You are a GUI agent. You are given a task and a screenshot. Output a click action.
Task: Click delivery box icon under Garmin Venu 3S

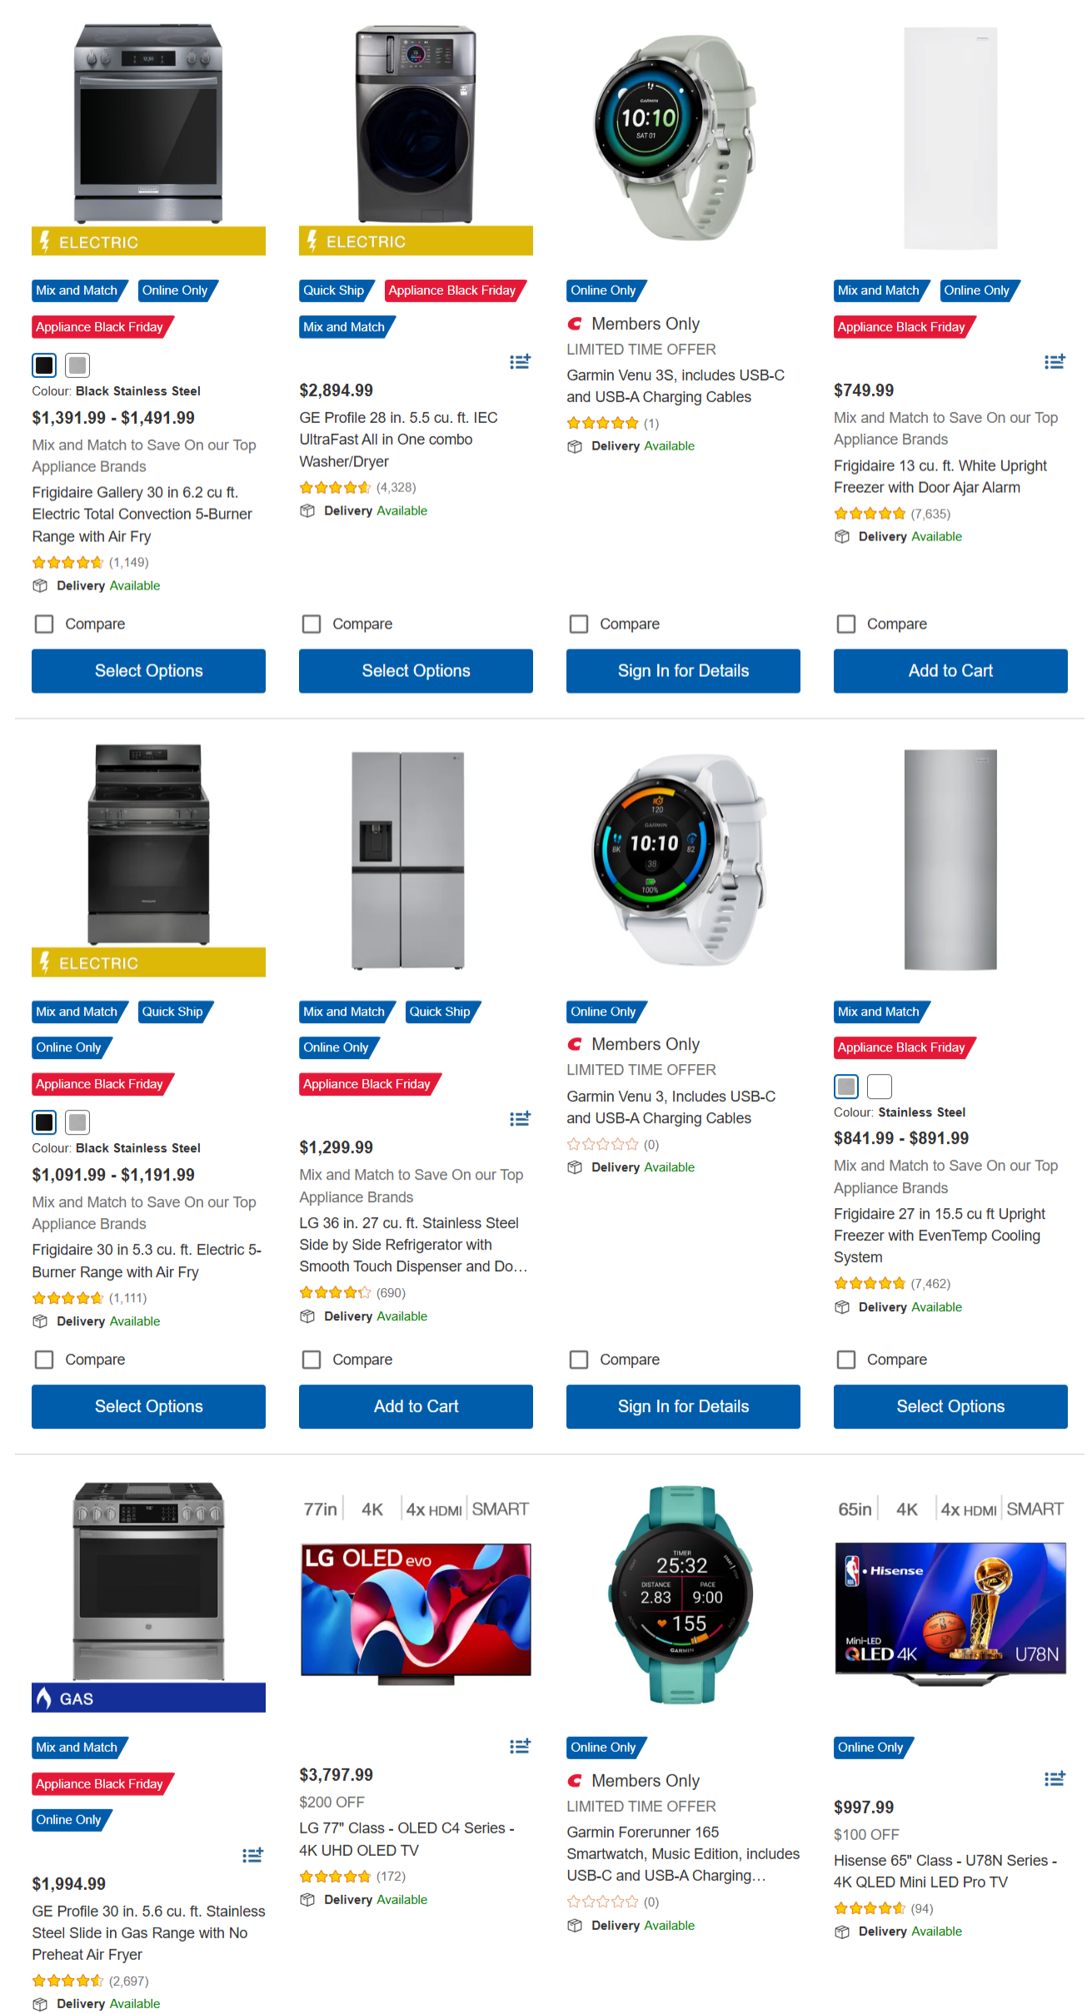(575, 446)
